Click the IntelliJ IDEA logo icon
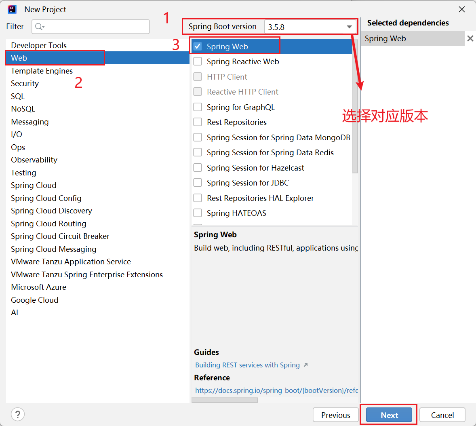The height and width of the screenshot is (426, 476). coord(12,9)
